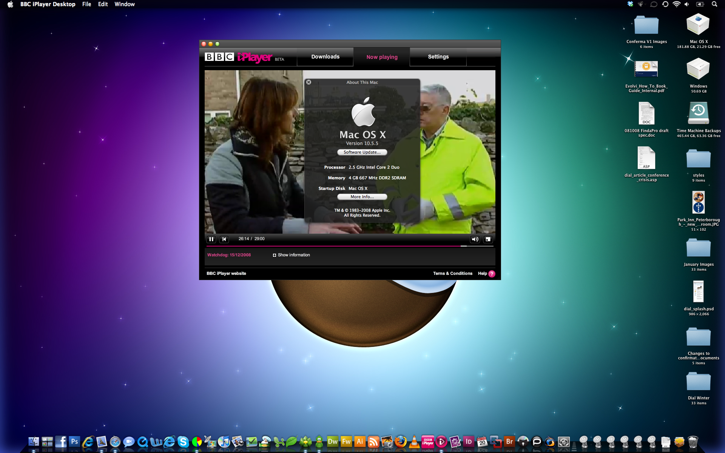The width and height of the screenshot is (725, 453).
Task: Open the Window menu
Action: tap(124, 4)
